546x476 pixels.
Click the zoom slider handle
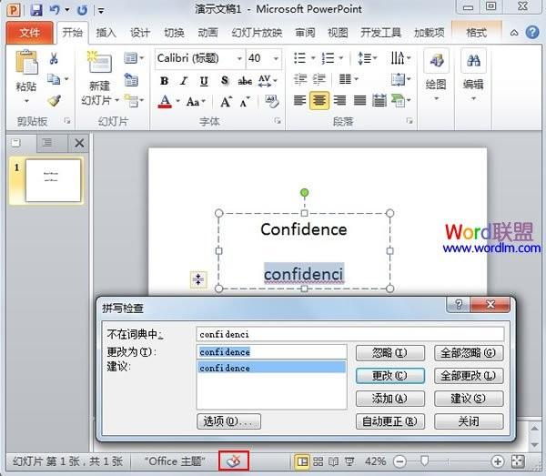424,461
